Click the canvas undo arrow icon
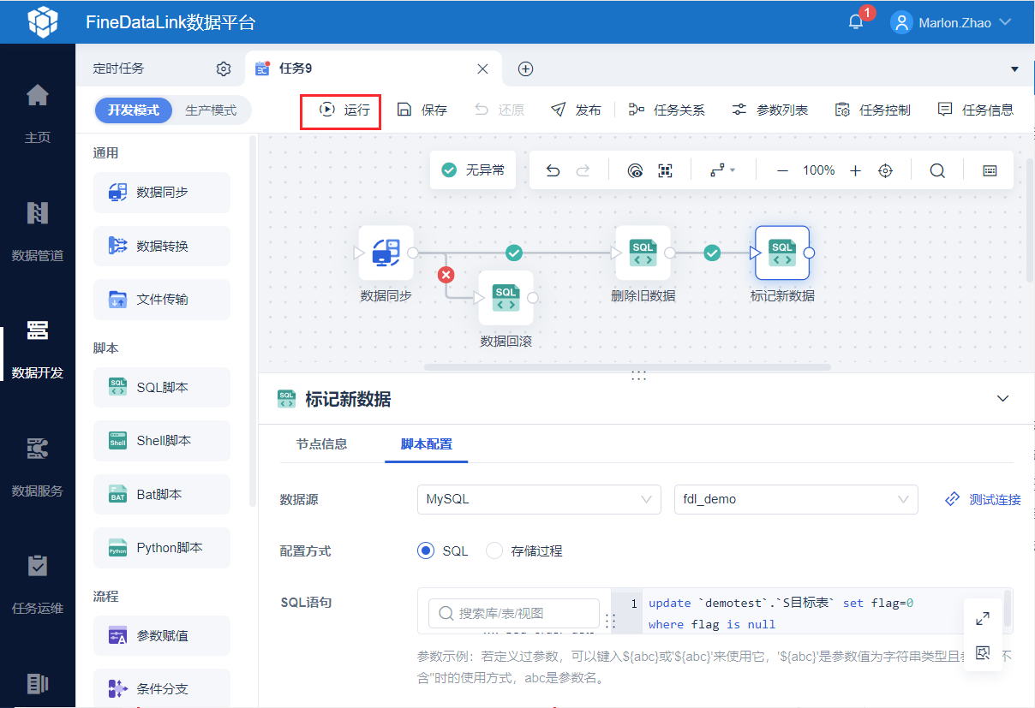This screenshot has width=1035, height=708. [553, 170]
